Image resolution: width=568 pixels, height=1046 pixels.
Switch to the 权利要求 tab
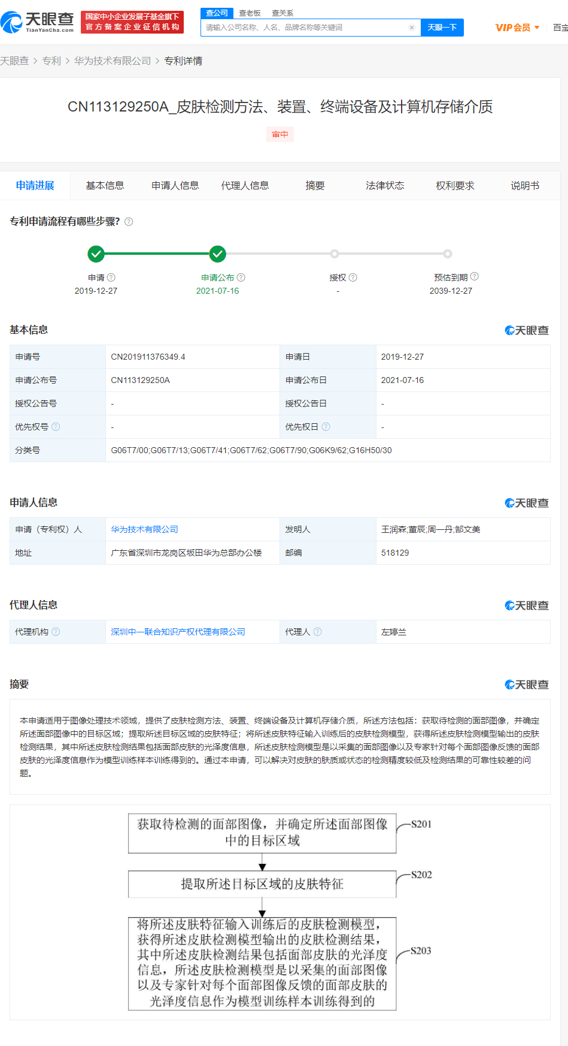[455, 186]
